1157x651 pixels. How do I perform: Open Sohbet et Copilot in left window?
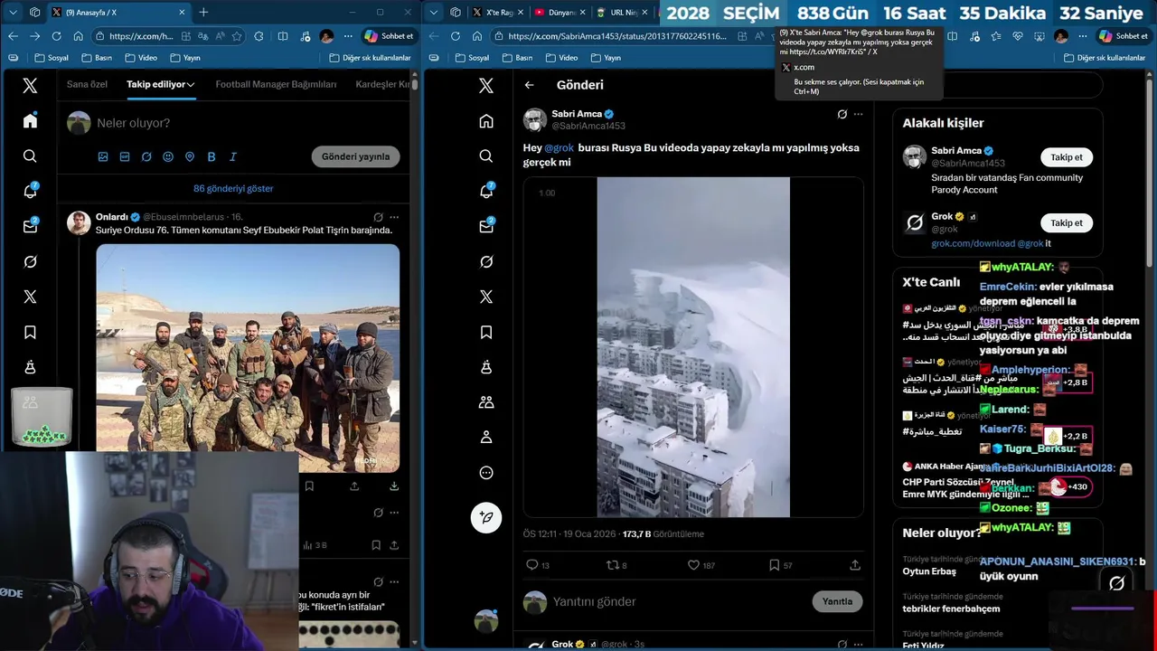pyautogui.click(x=389, y=36)
